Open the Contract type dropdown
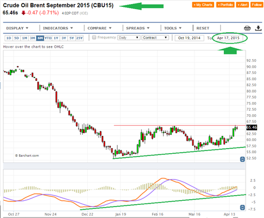Image resolution: width=264 pixels, height=218 pixels. click(155, 38)
